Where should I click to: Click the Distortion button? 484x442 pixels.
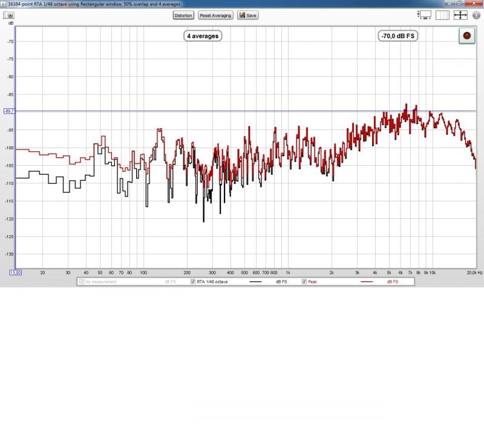click(183, 15)
